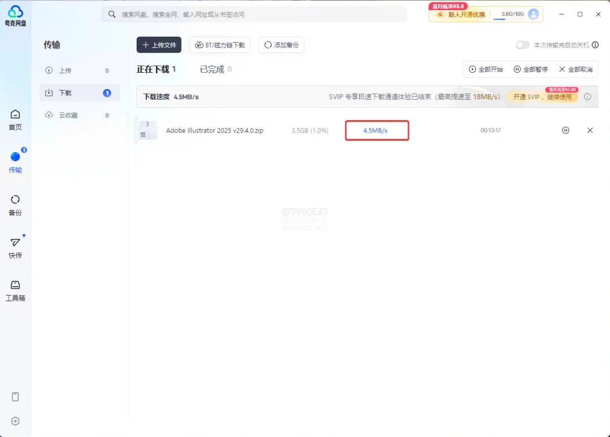Click the 开通 SVIP 继续使用 button
This screenshot has height=437, width=610.
[542, 97]
